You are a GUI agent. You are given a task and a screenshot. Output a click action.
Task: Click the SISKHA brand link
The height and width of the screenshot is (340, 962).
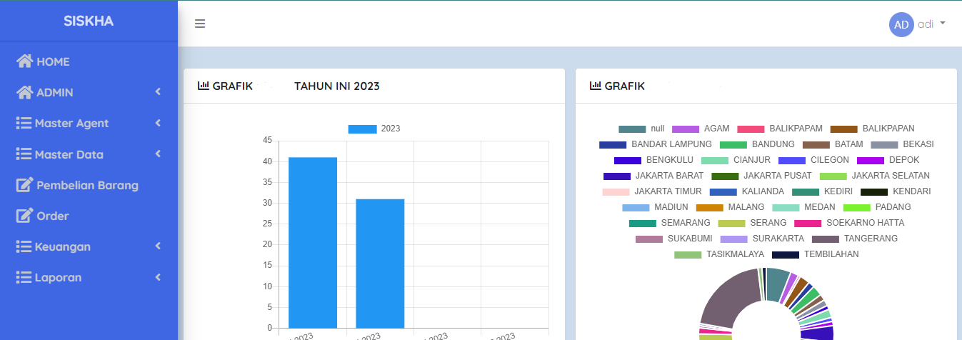(89, 21)
